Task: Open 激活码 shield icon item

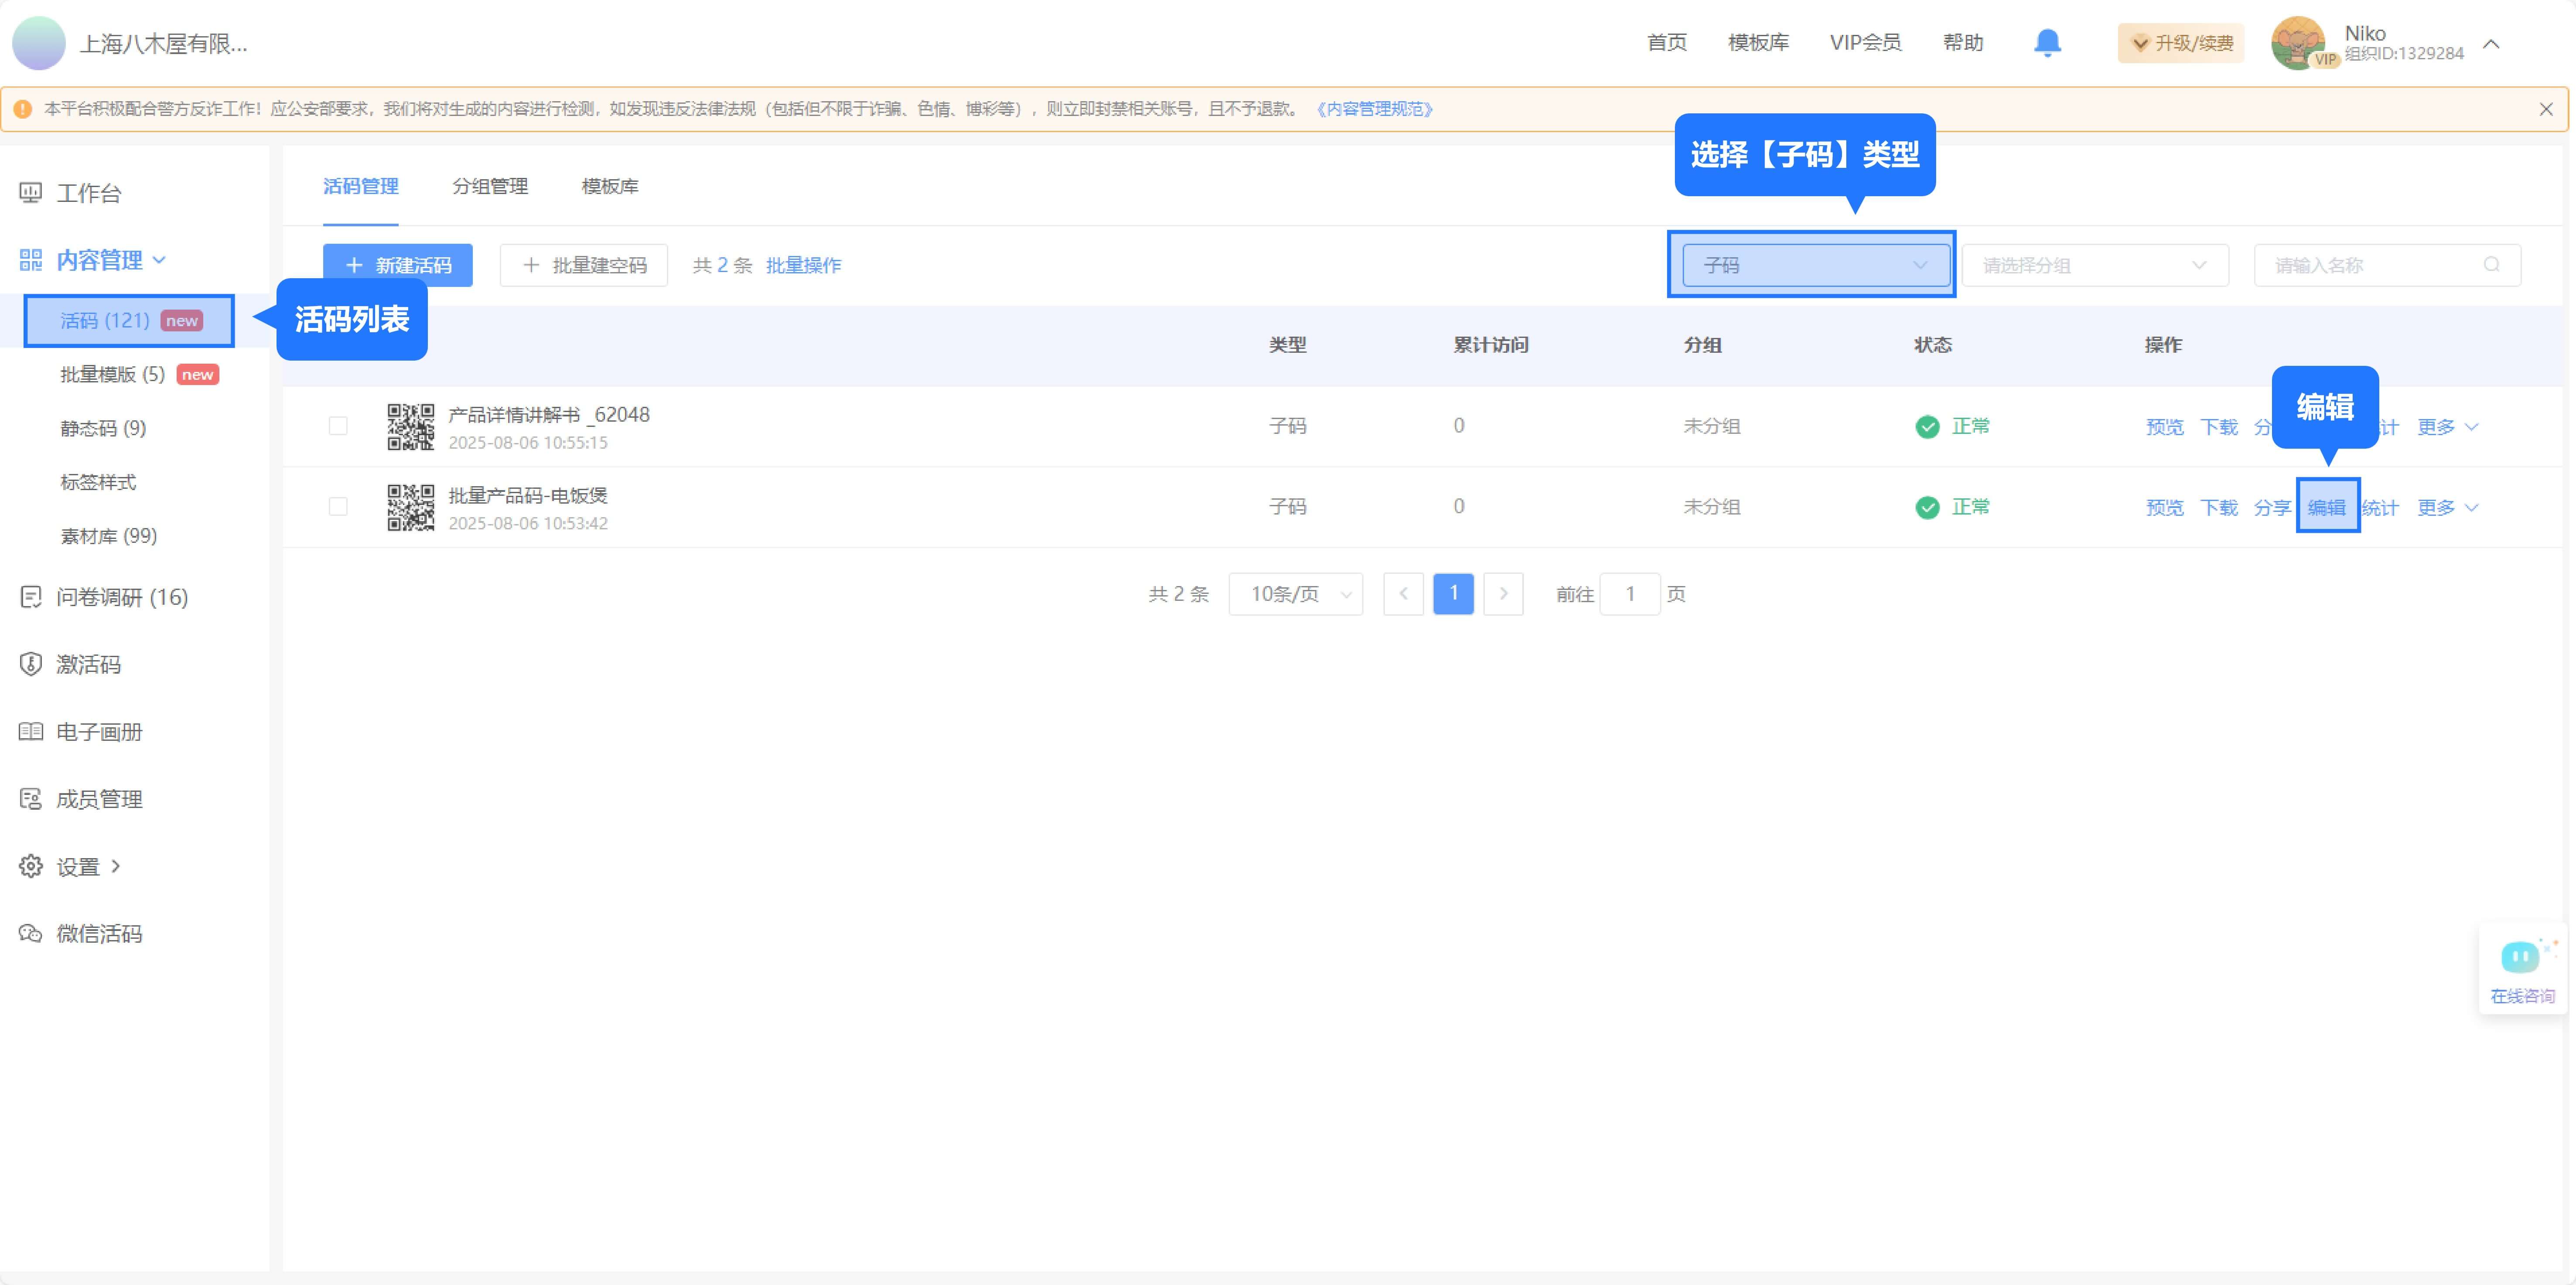Action: tap(31, 664)
